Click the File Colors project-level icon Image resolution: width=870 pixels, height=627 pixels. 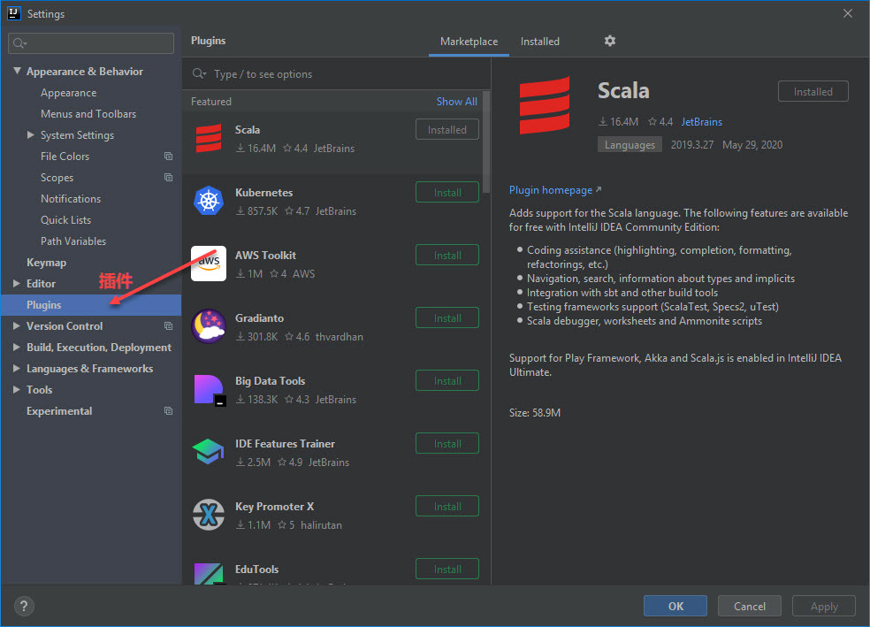click(x=168, y=157)
